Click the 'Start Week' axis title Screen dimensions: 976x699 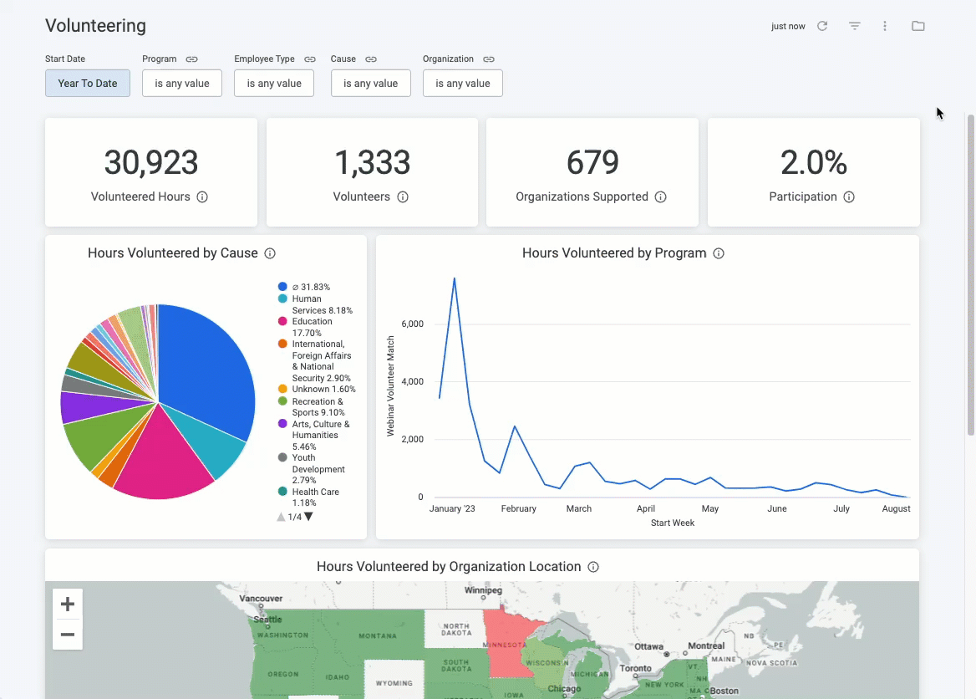click(673, 523)
